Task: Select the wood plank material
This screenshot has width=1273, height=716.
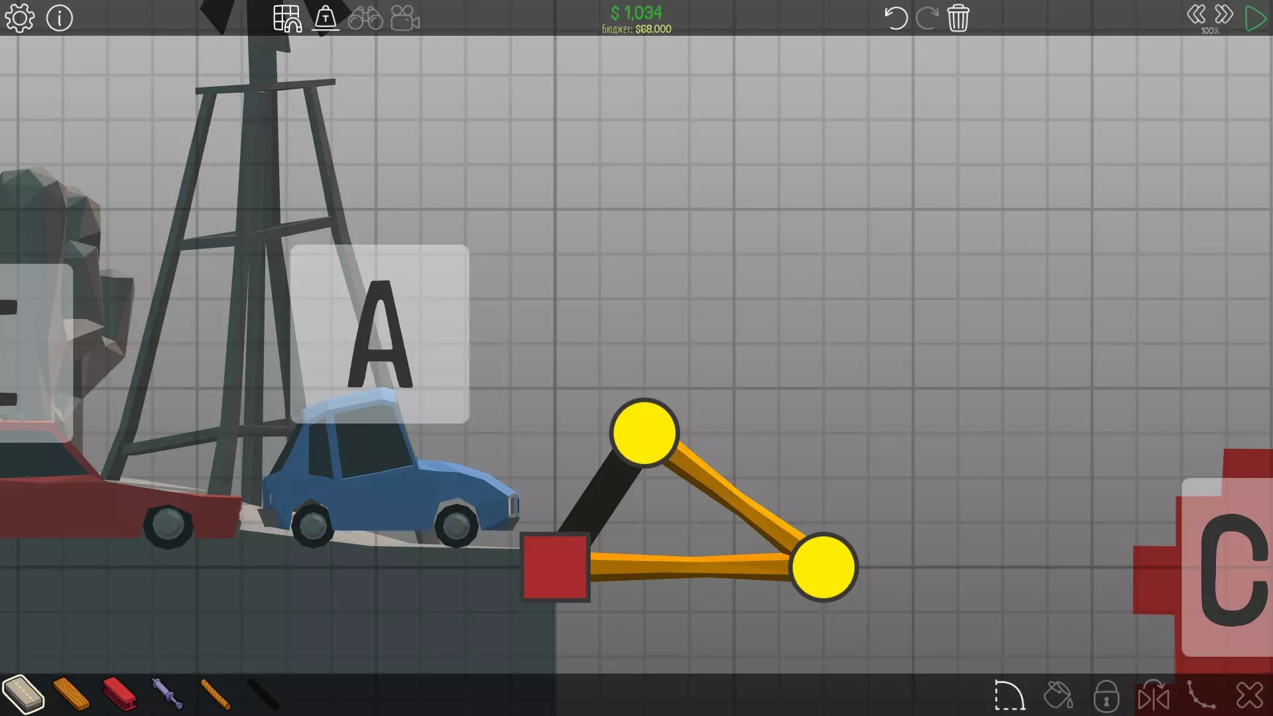Action: (x=71, y=694)
